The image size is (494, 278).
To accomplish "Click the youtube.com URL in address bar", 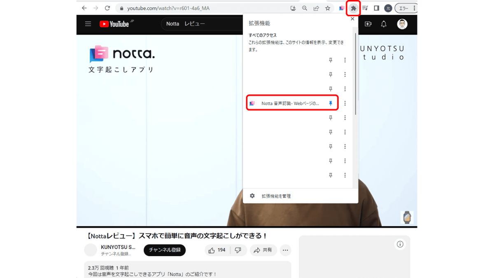I will click(x=168, y=8).
